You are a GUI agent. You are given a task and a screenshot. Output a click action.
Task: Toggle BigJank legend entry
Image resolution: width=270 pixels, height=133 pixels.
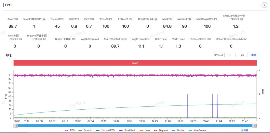[162, 130]
